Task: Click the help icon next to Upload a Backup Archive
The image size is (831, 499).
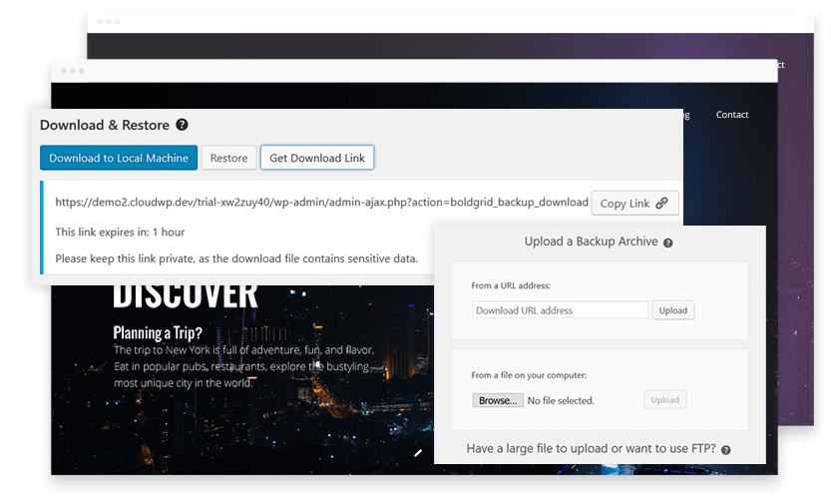Action: tap(668, 243)
